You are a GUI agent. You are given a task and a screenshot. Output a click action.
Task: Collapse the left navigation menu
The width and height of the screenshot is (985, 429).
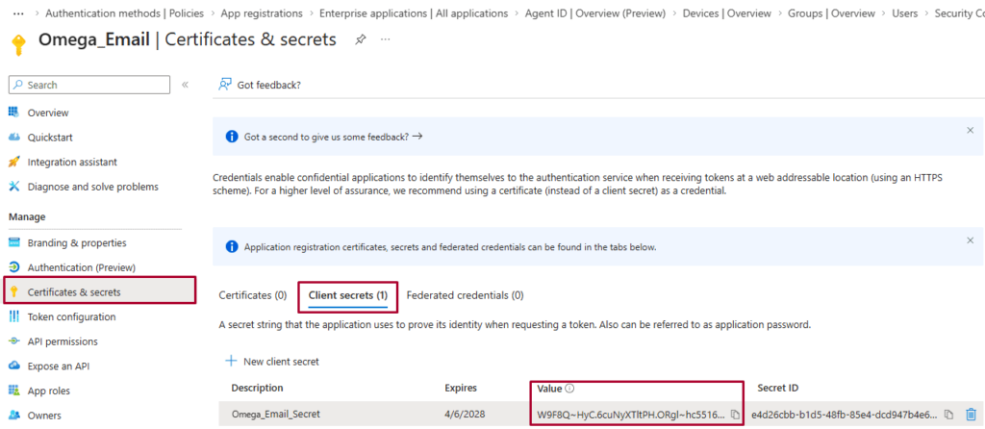point(185,85)
